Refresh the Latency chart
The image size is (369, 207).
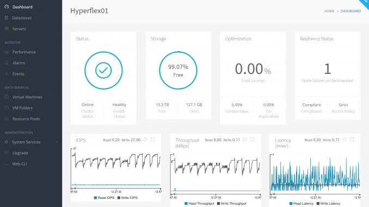pyautogui.click(x=345, y=140)
